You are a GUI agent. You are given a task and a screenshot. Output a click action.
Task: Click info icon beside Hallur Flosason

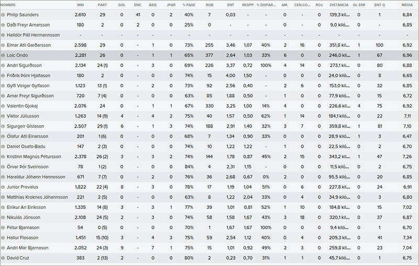pos(3,238)
